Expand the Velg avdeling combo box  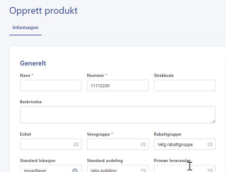click(x=112, y=170)
